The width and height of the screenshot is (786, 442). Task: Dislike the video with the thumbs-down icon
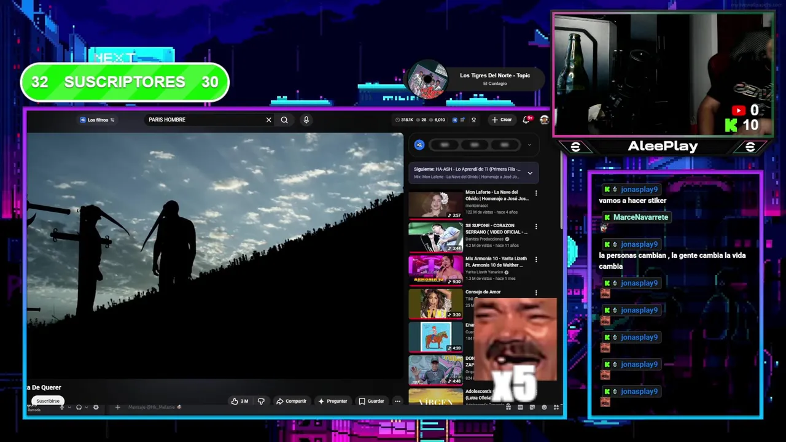coord(261,401)
